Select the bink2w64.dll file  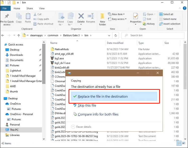click(62, 67)
